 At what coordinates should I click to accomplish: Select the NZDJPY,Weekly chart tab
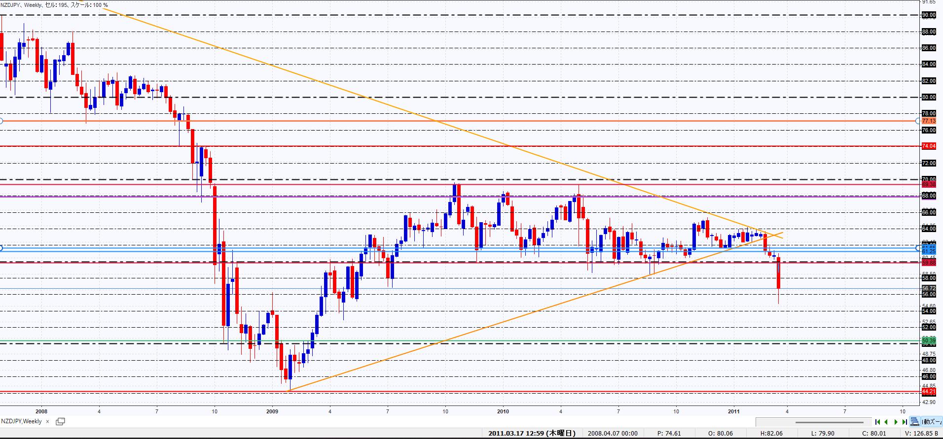(x=21, y=422)
